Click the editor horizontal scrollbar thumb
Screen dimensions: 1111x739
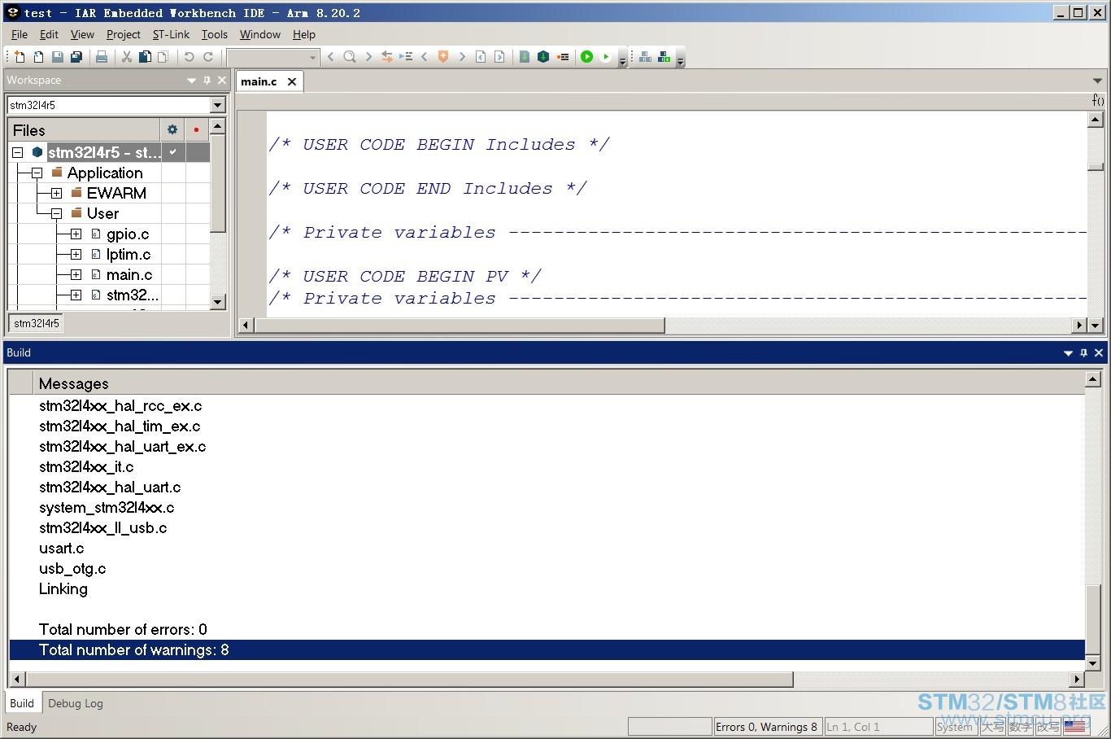point(460,325)
